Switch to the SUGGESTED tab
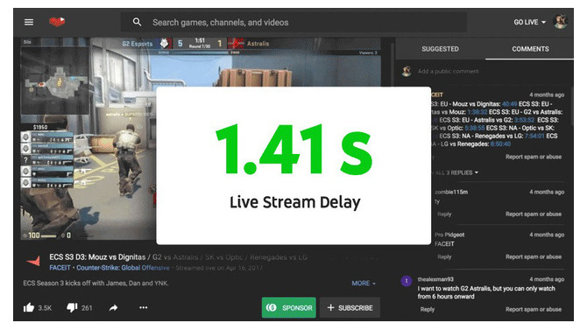Viewport: 587px width, 330px height. coord(440,49)
